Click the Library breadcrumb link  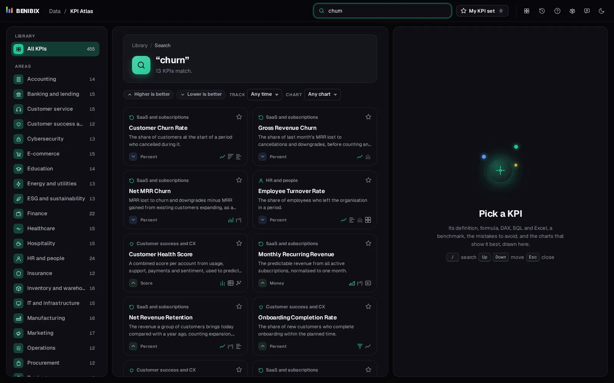[x=140, y=45]
